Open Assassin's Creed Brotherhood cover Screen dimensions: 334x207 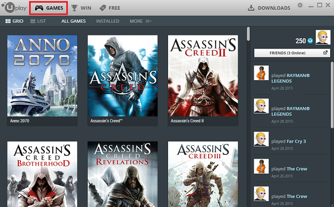coord(42,174)
